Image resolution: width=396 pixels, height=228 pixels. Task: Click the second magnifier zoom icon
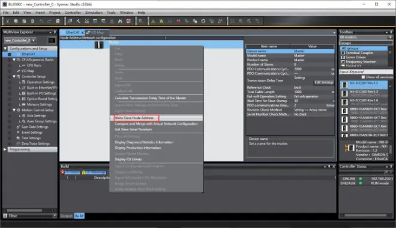(x=249, y=21)
